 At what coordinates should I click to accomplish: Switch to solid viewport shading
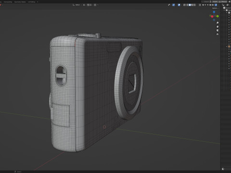(190, 5)
